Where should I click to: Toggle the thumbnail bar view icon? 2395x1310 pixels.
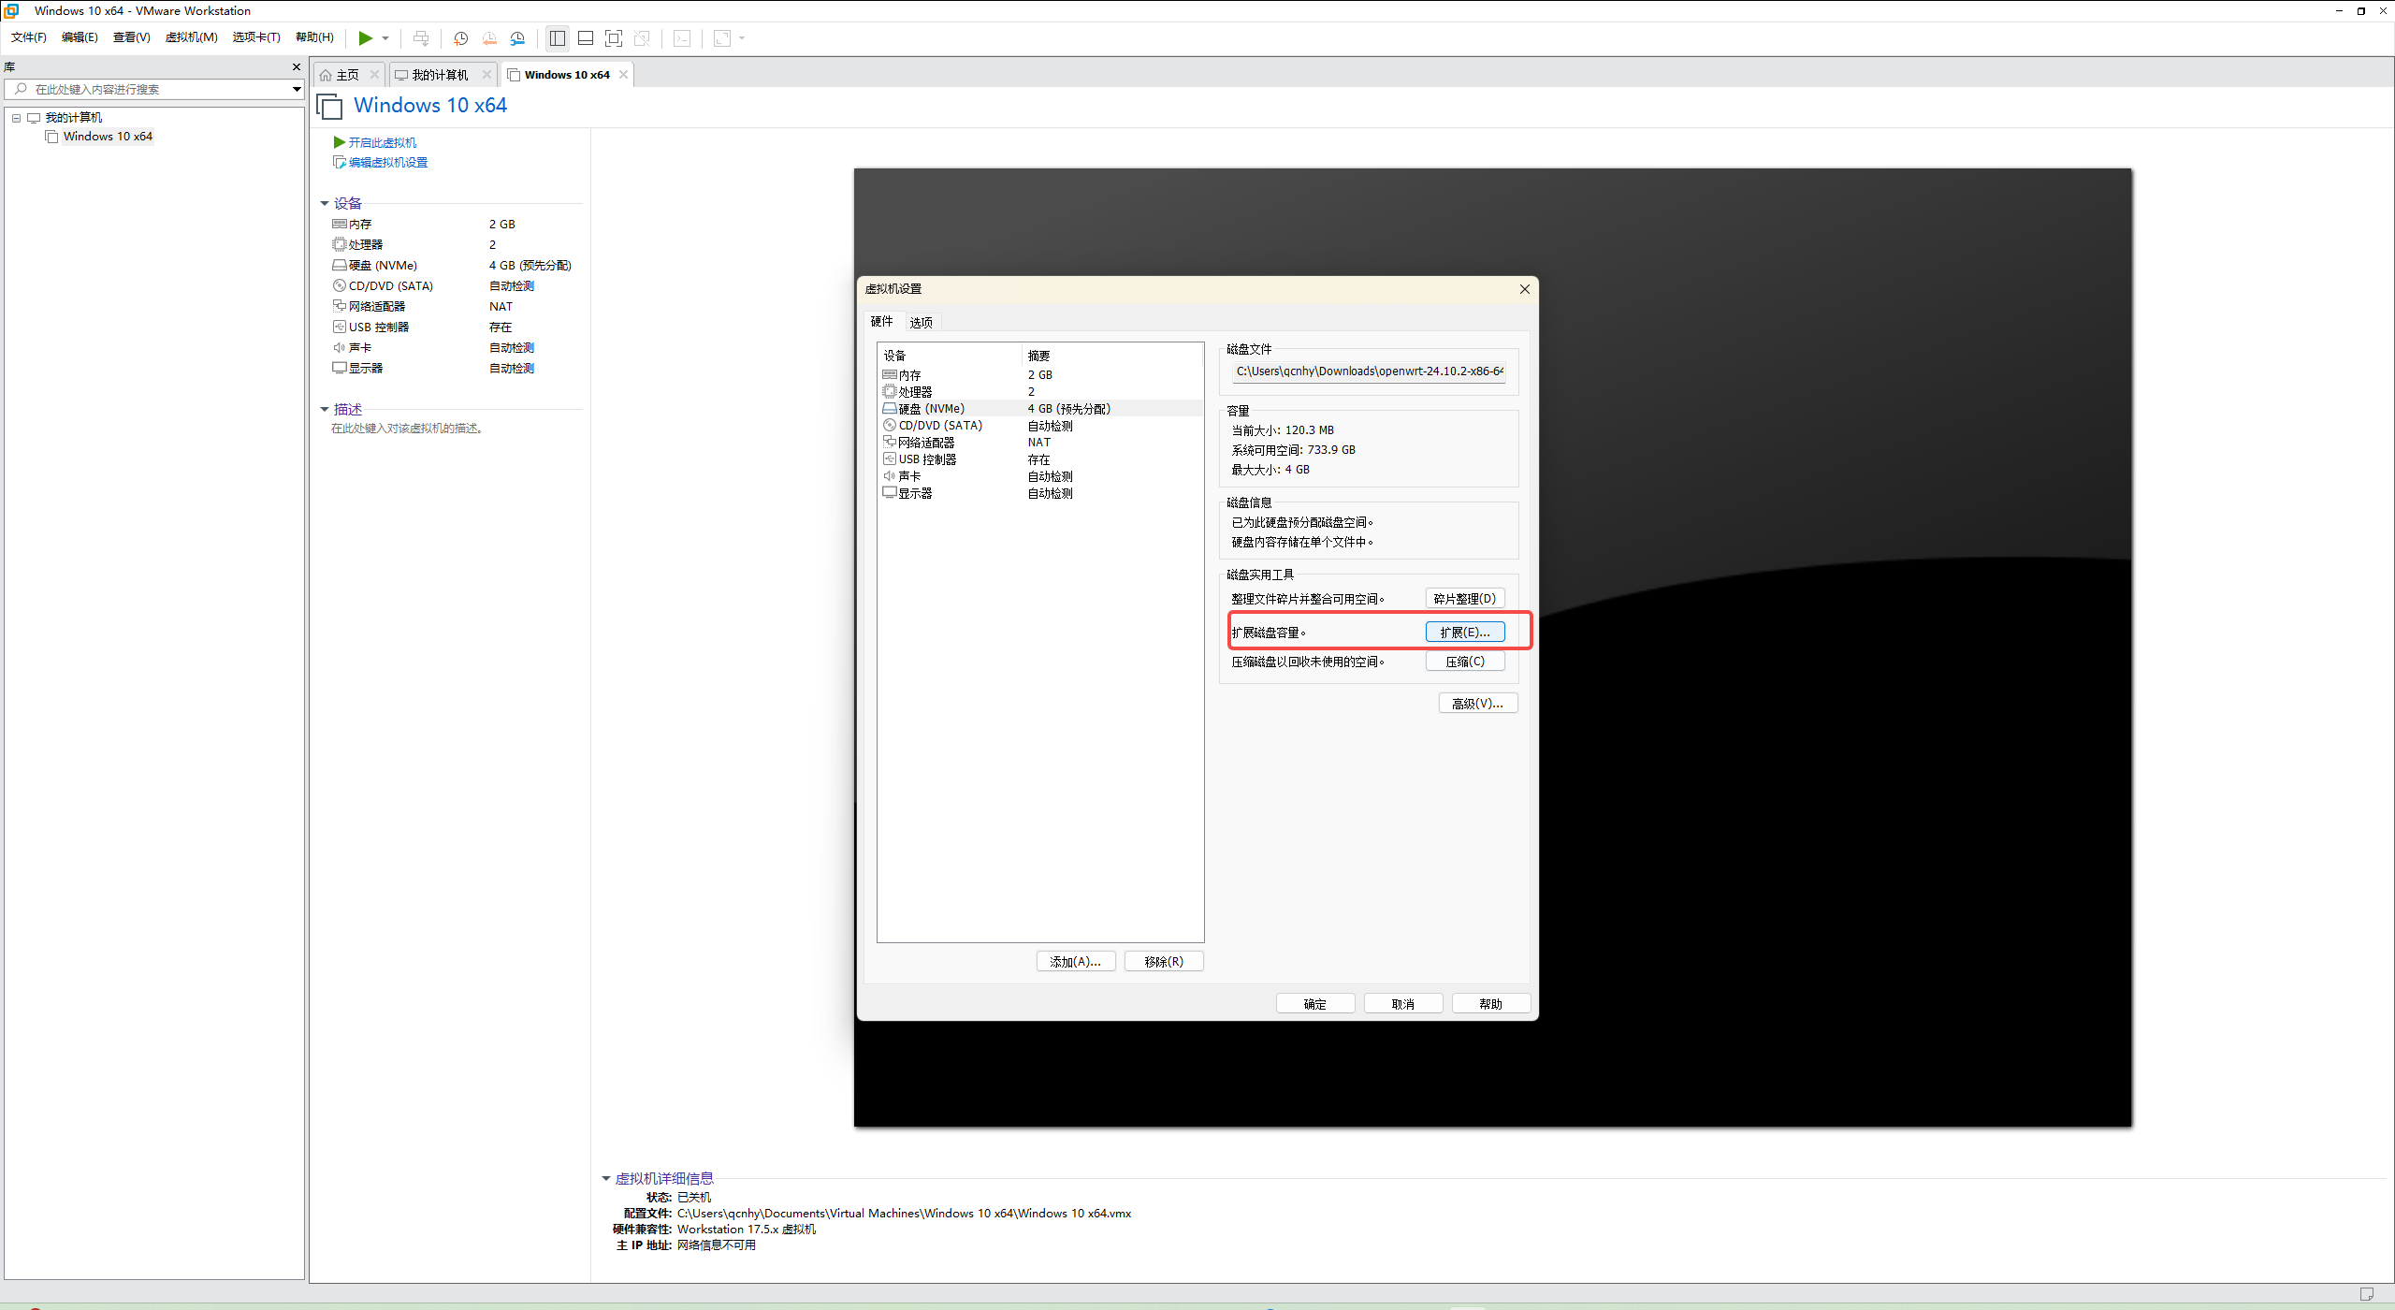pos(586,38)
